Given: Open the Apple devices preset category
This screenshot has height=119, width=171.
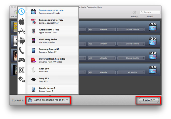Looking at the screenshot, I should point(22,21).
